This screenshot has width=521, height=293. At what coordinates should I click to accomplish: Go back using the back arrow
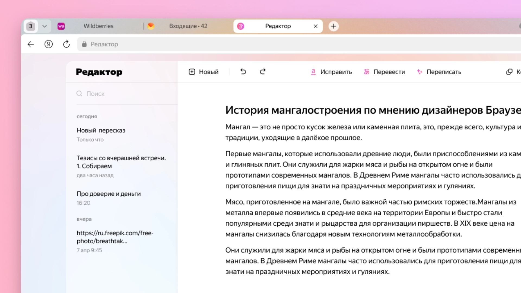coord(31,44)
